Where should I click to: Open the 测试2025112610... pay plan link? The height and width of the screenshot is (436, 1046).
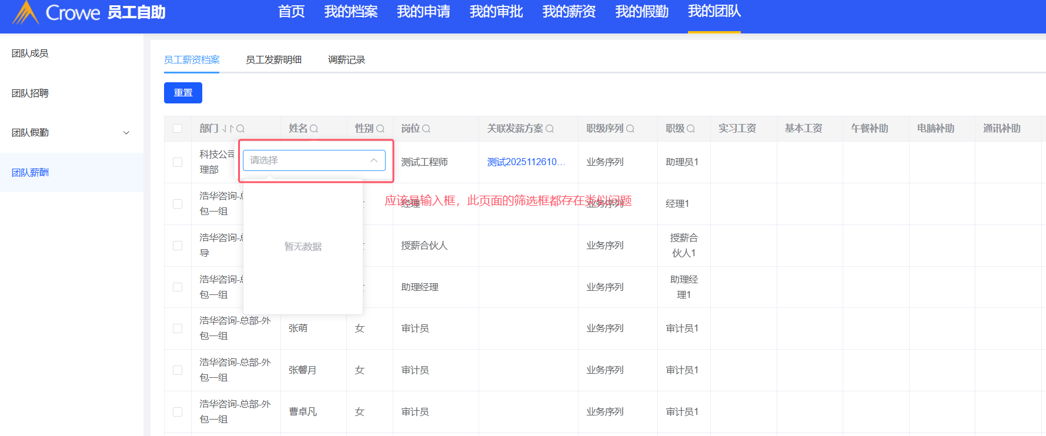coord(526,162)
